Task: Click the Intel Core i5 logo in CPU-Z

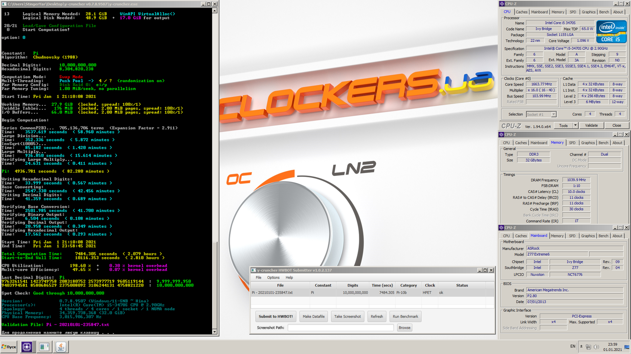Action: click(x=612, y=32)
